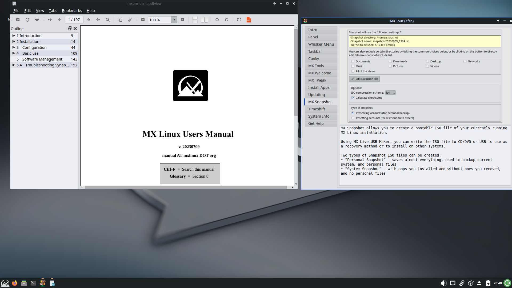Open the zoom level dropdown arrow

(174, 20)
